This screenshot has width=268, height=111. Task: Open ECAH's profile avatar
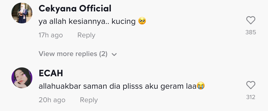point(22,78)
